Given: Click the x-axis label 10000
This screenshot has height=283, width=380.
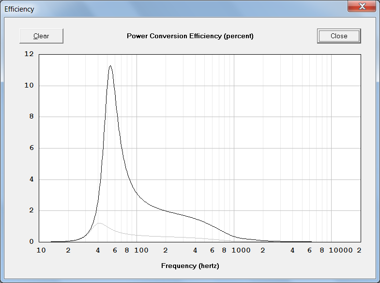Looking at the screenshot, I should [x=340, y=250].
